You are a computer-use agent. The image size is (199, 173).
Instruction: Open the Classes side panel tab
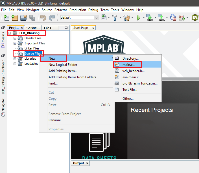(3, 40)
